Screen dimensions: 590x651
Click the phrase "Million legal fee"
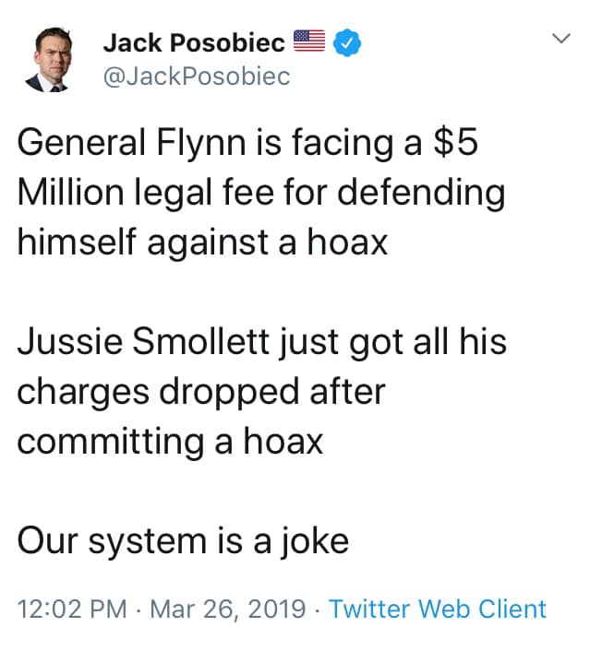pyautogui.click(x=146, y=192)
